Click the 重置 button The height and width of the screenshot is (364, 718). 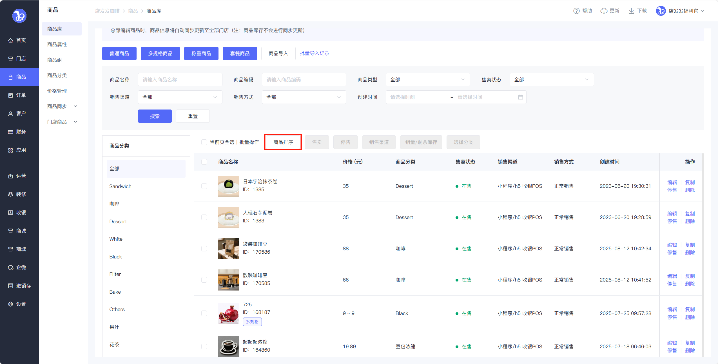[193, 116]
